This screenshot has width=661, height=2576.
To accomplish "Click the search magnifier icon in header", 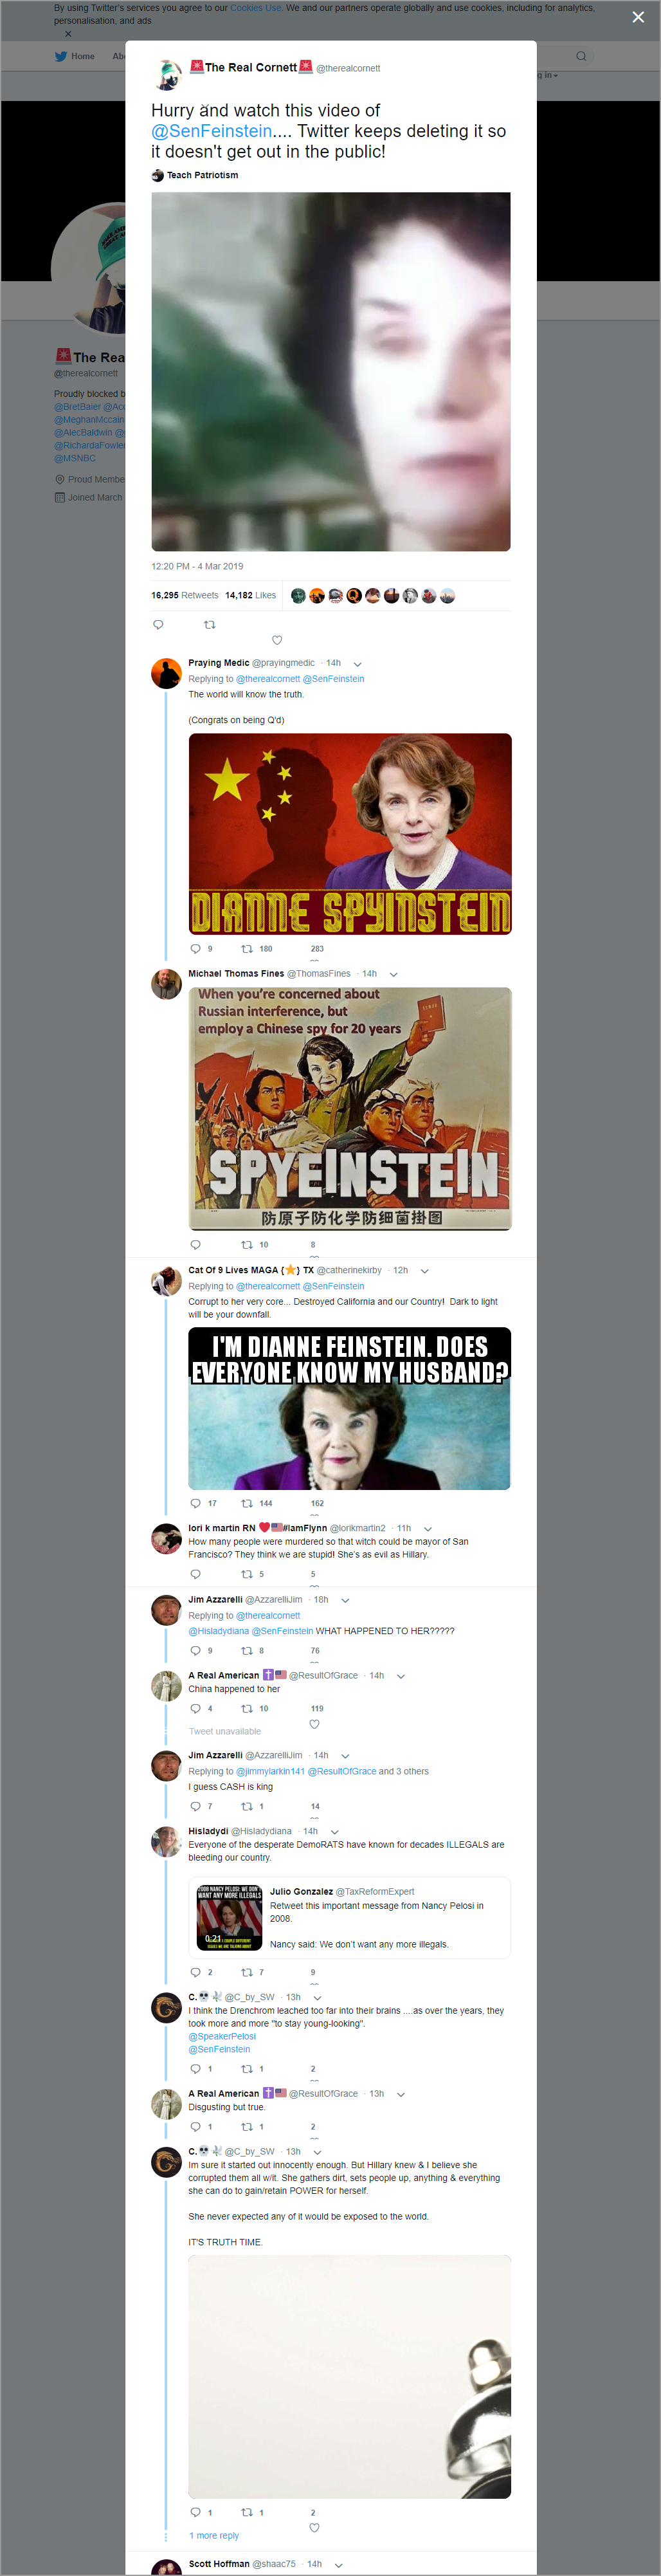I will pyautogui.click(x=580, y=56).
